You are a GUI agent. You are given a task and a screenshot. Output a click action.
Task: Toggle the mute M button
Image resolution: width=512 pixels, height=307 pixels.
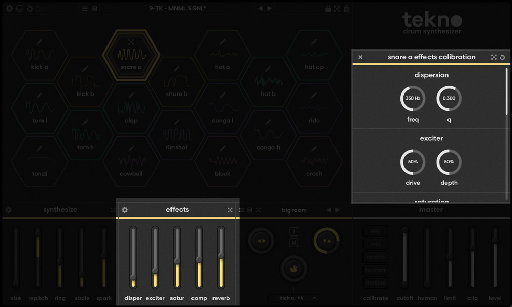tap(294, 243)
